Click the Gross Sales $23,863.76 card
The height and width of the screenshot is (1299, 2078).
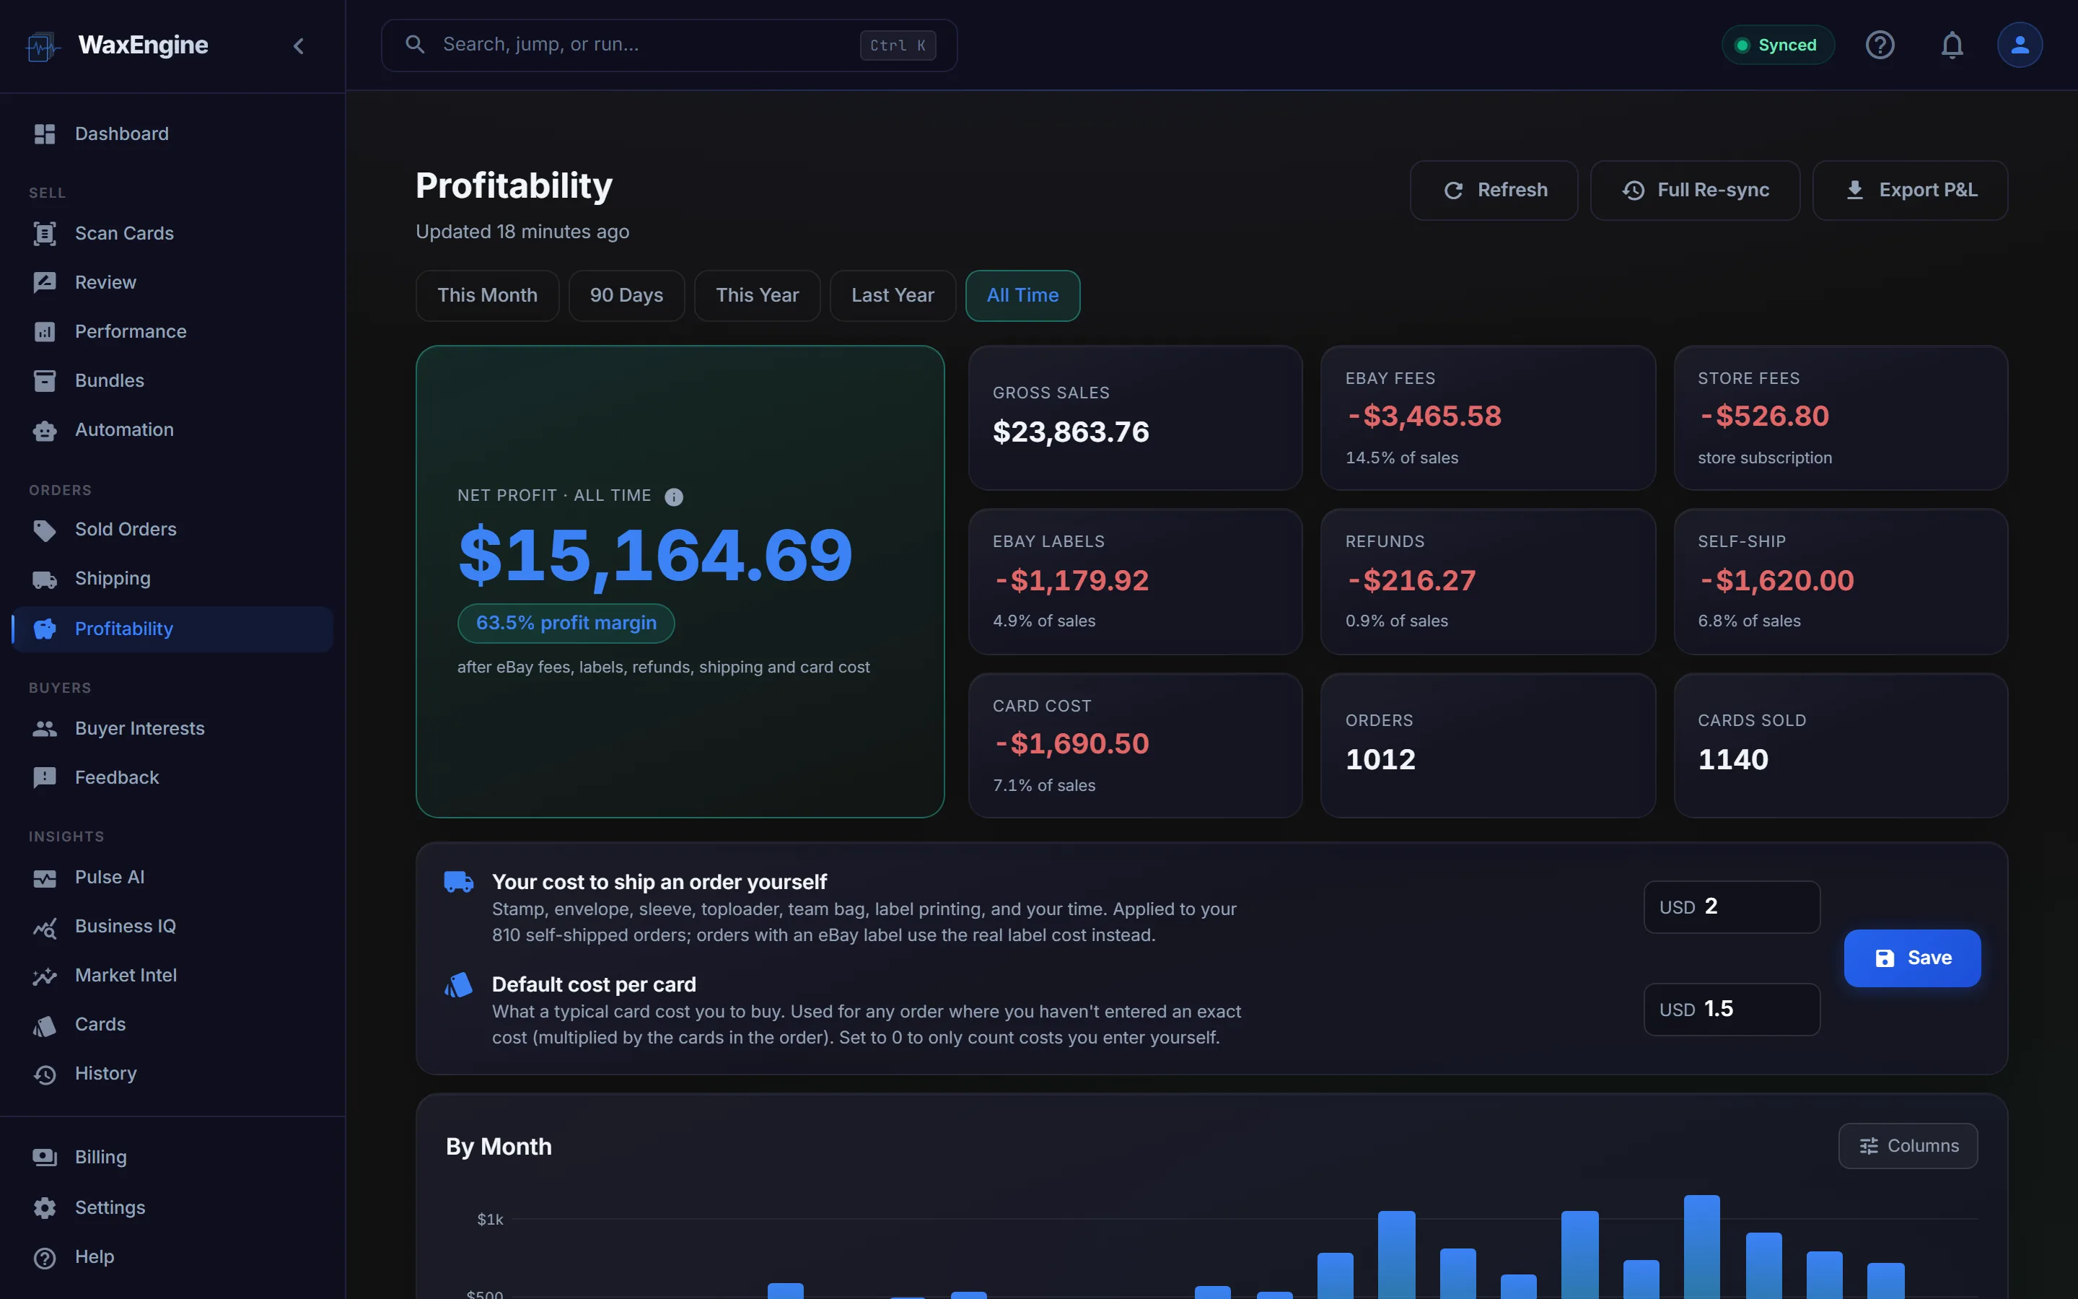pyautogui.click(x=1135, y=419)
